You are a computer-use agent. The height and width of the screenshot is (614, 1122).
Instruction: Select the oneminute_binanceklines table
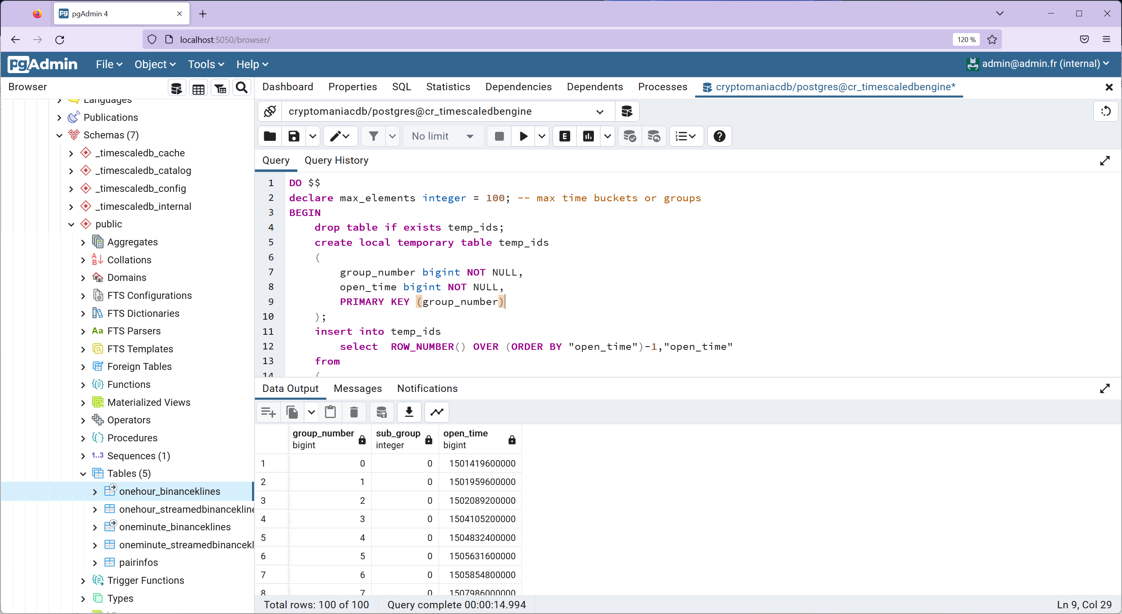pyautogui.click(x=175, y=527)
